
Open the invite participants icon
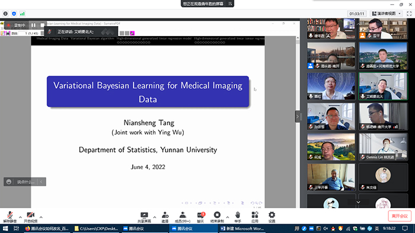pyautogui.click(x=165, y=217)
